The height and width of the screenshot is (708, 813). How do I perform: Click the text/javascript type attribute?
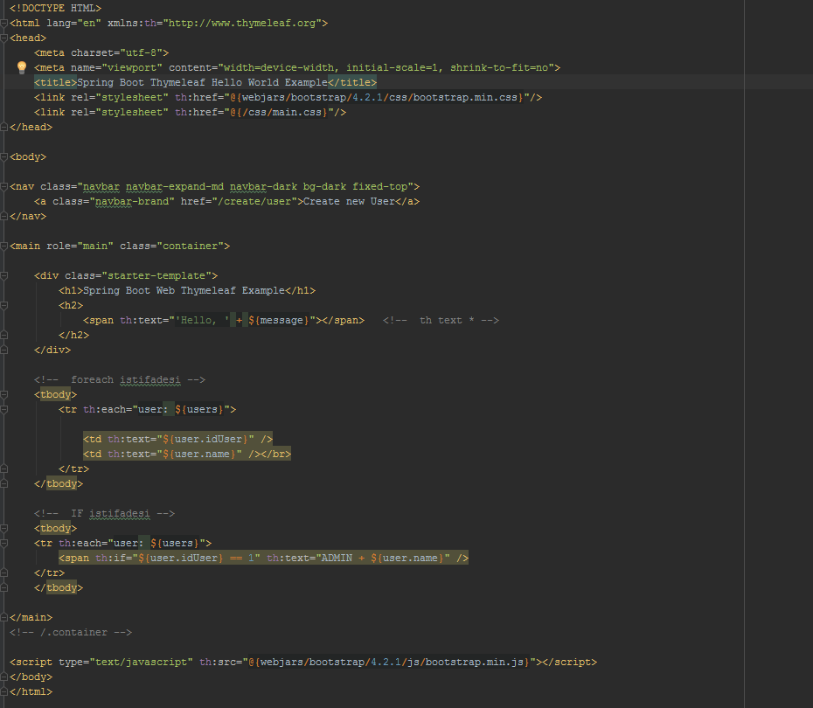[126, 663]
